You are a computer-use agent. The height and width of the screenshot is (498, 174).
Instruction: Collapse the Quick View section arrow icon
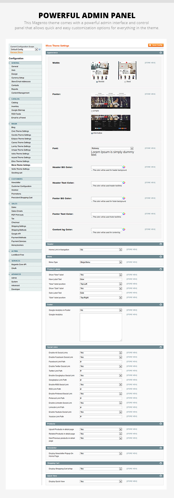click(x=161, y=476)
